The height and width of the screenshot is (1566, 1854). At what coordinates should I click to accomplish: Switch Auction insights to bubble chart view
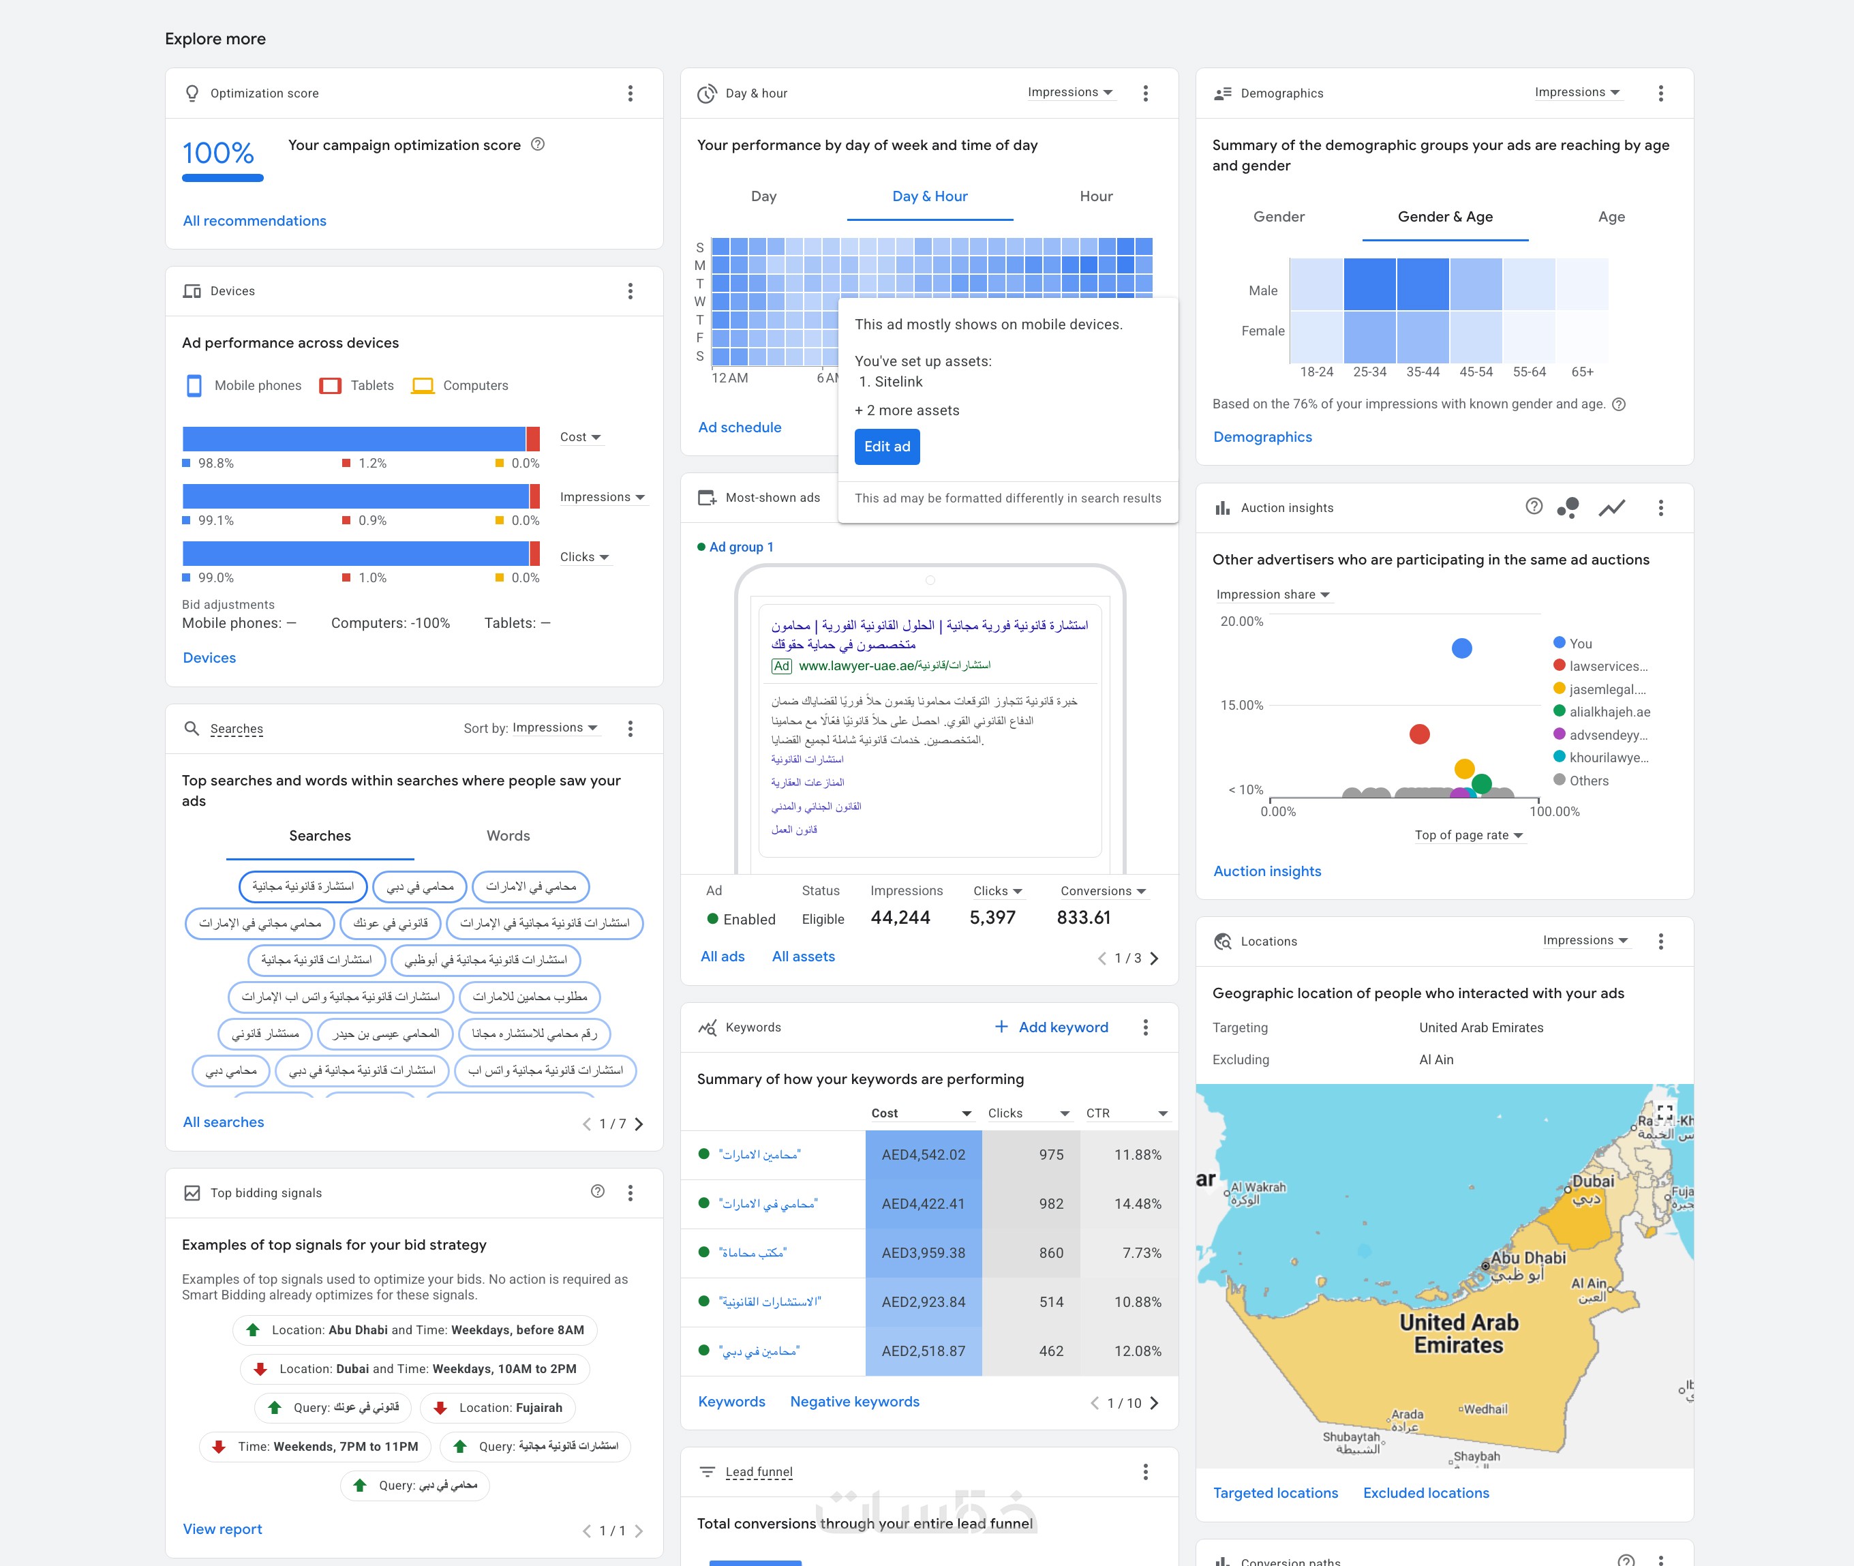point(1568,508)
